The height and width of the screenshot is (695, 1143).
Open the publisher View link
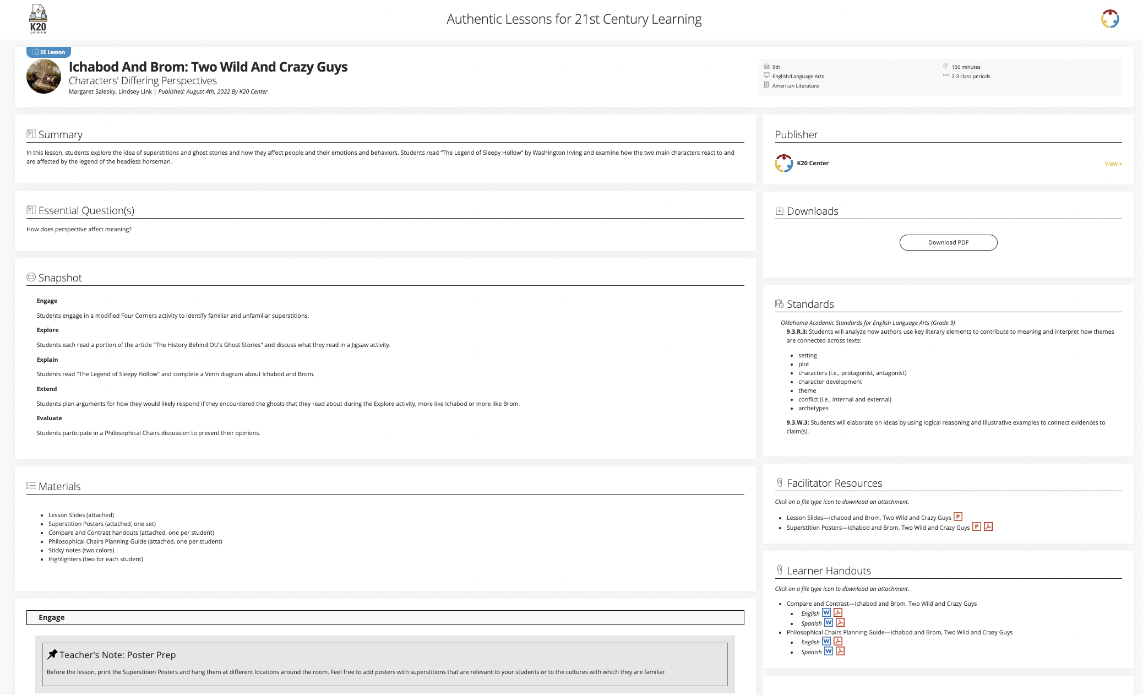tap(1113, 164)
